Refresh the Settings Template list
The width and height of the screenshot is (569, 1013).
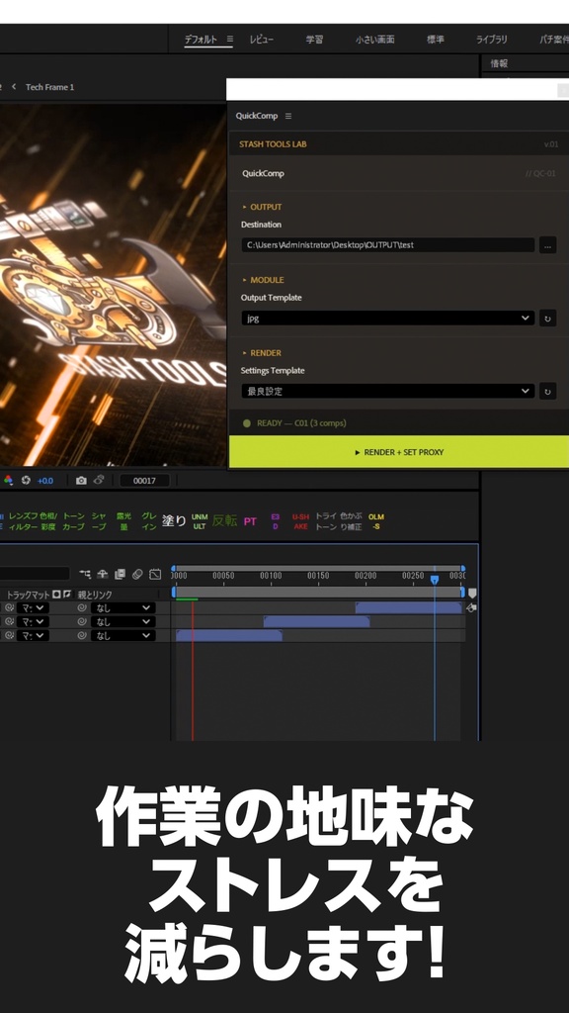tap(547, 391)
